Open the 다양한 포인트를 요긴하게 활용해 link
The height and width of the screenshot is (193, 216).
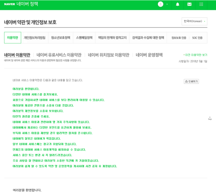click(52, 128)
